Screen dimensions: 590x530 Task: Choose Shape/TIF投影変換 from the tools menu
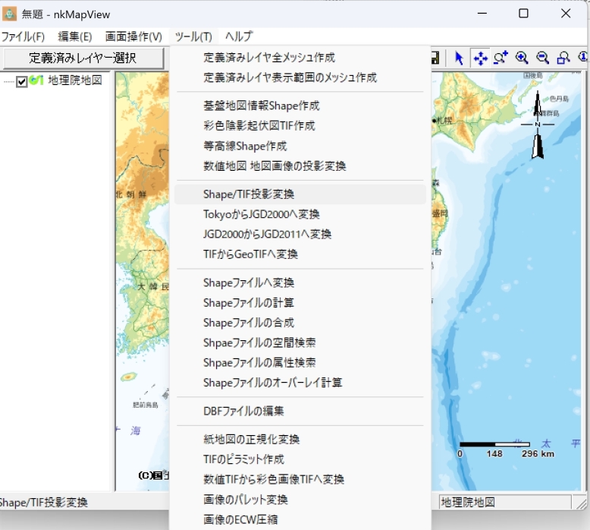(249, 194)
